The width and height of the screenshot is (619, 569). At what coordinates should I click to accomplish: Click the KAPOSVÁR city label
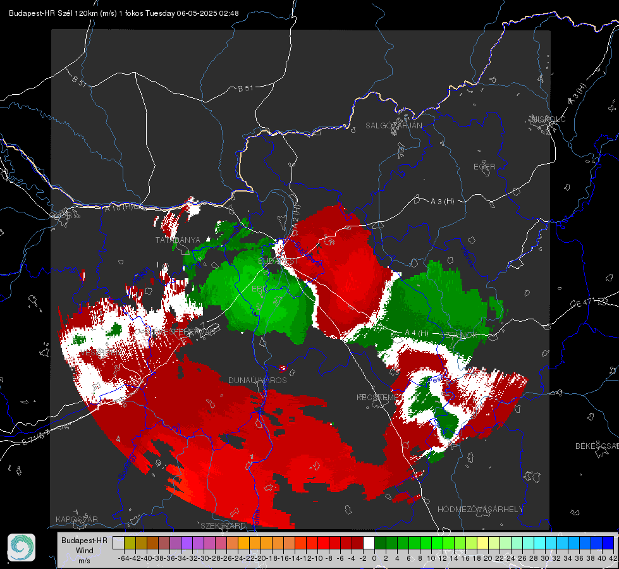[77, 519]
